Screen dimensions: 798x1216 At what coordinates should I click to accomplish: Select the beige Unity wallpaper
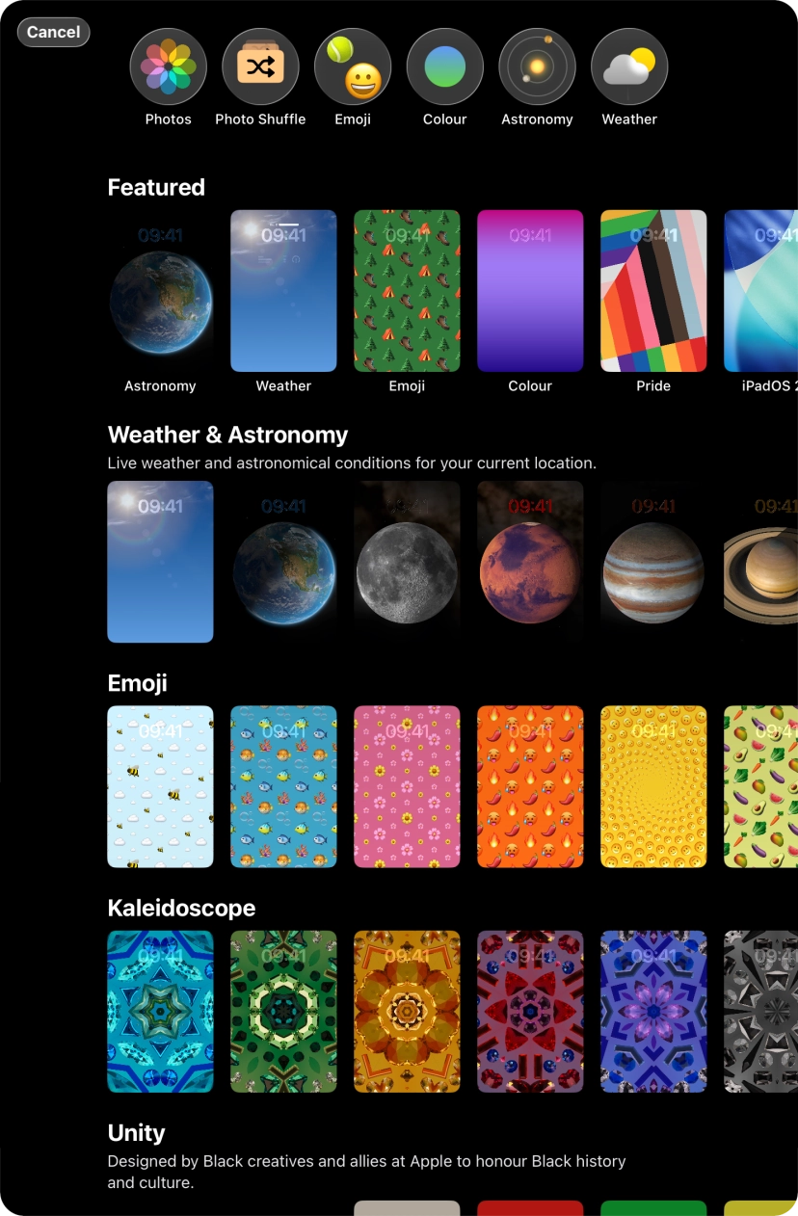tap(407, 1208)
